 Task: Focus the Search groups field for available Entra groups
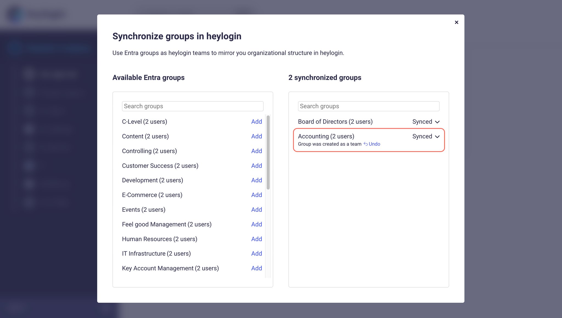(x=193, y=106)
